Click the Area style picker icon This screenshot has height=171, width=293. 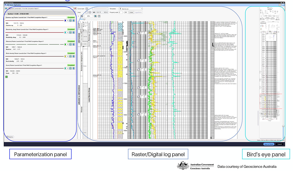90,12
